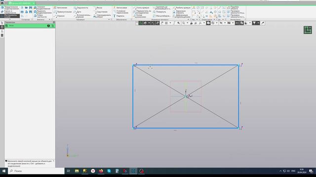Viewport: 316px width, 177px height.
Task: Toggle the green sketch button in view toolbar
Action: pos(141,23)
